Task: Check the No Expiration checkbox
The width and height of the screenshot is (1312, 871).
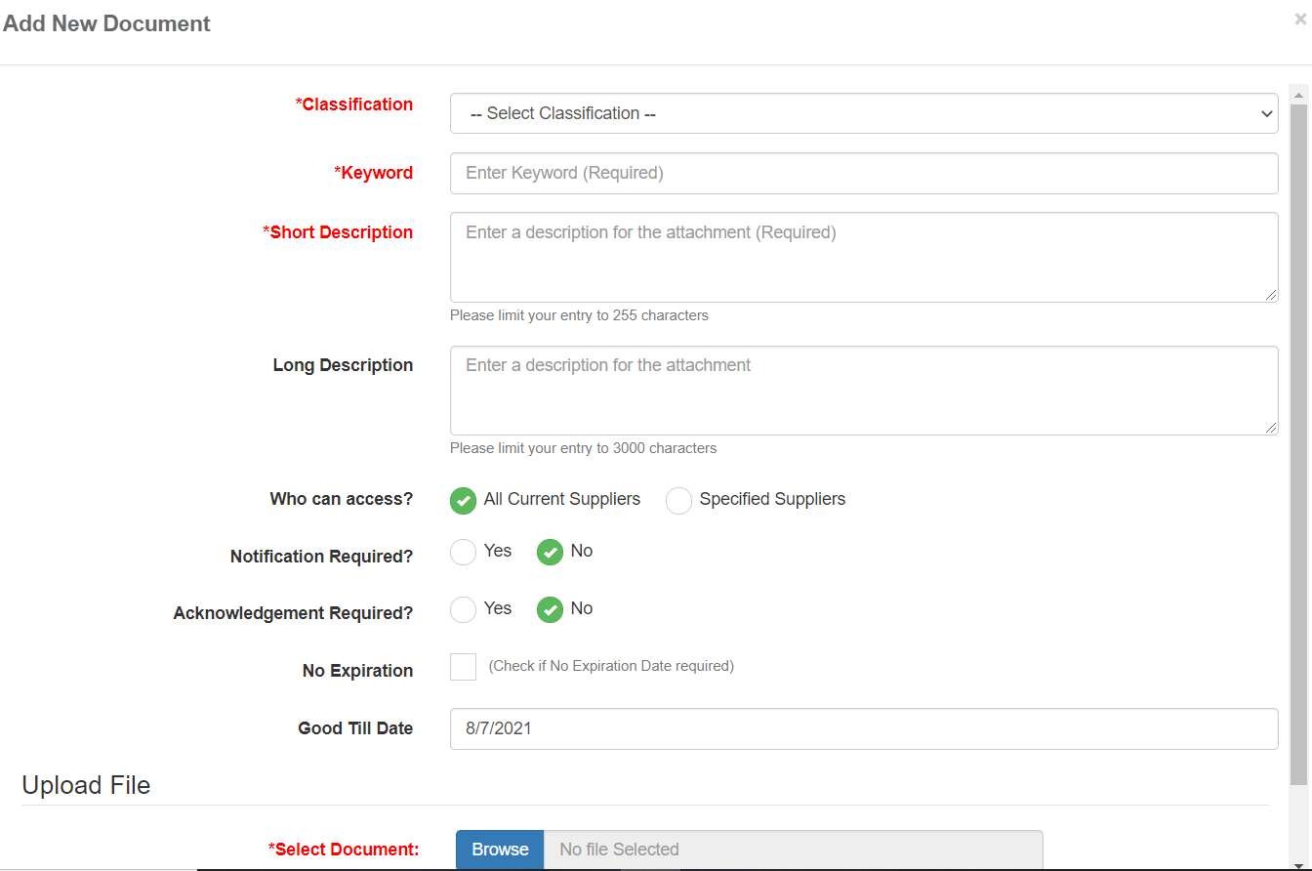Action: coord(463,667)
